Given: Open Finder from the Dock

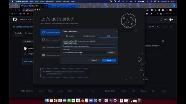Looking at the screenshot, I should click(47, 101).
